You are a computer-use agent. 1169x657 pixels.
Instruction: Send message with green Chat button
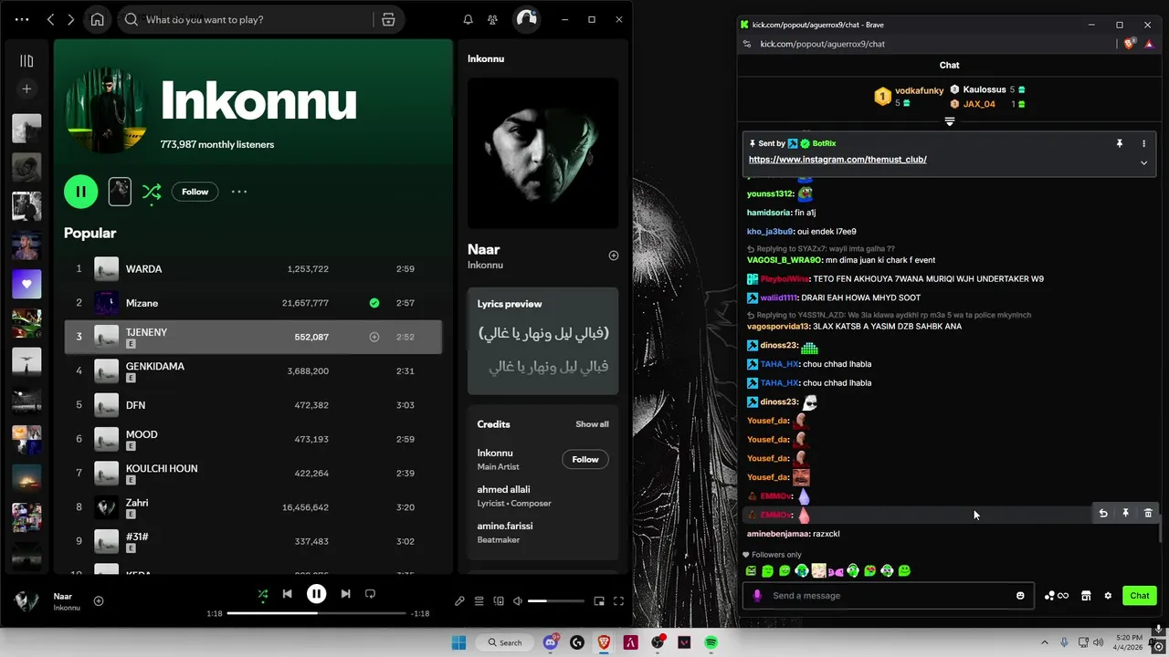point(1140,596)
